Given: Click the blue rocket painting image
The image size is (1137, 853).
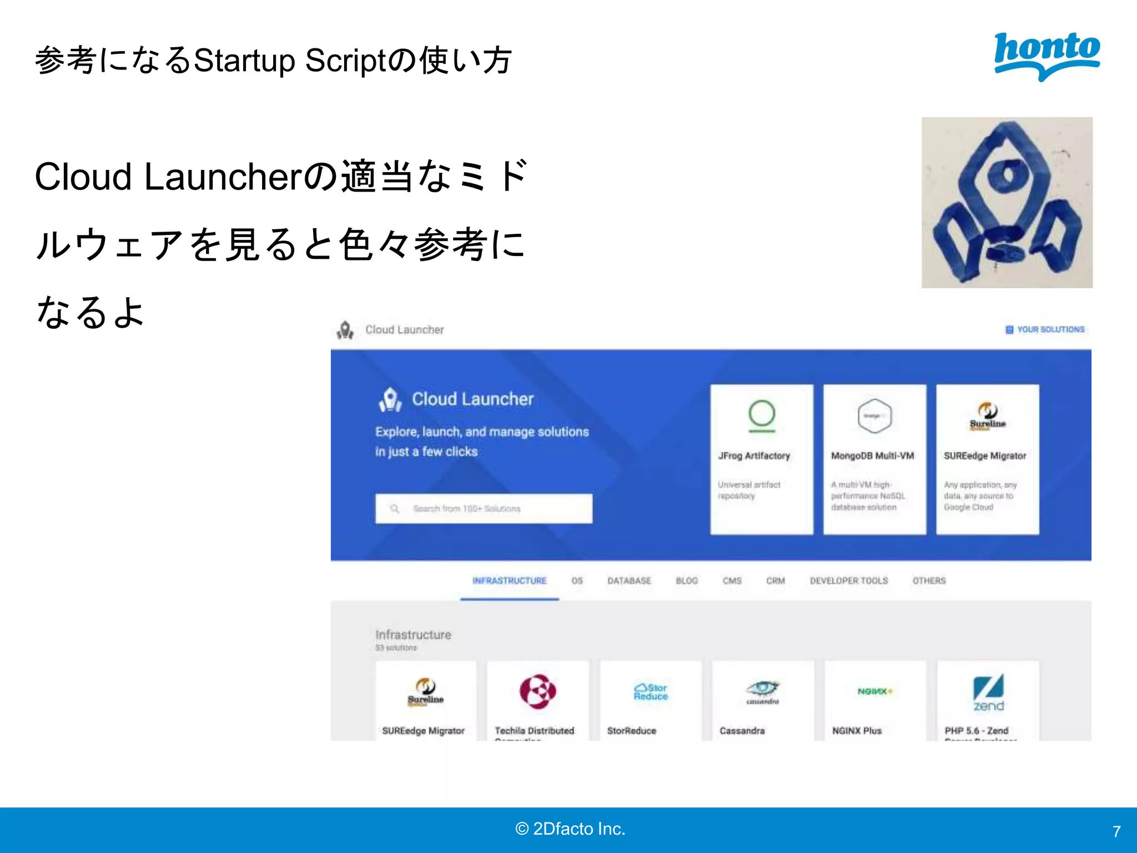Looking at the screenshot, I should (x=1007, y=202).
